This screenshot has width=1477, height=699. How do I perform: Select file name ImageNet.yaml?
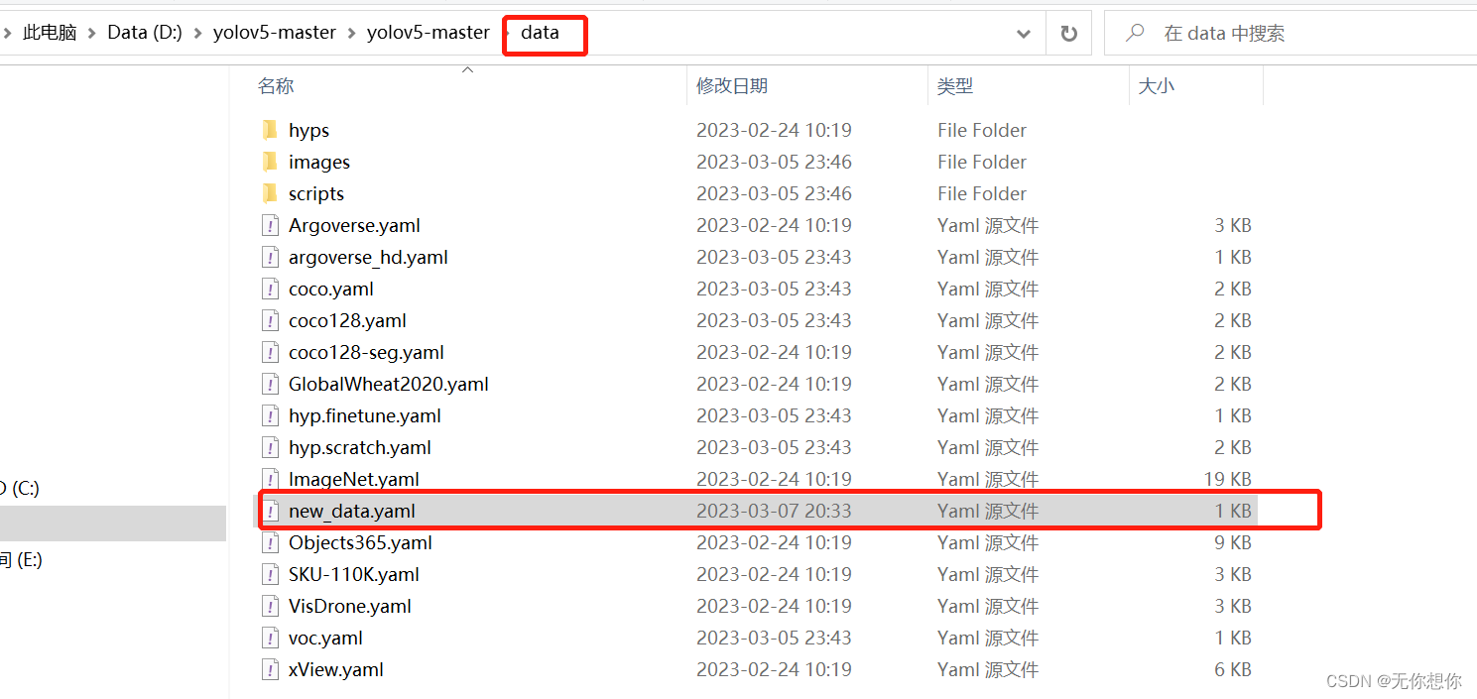354,479
